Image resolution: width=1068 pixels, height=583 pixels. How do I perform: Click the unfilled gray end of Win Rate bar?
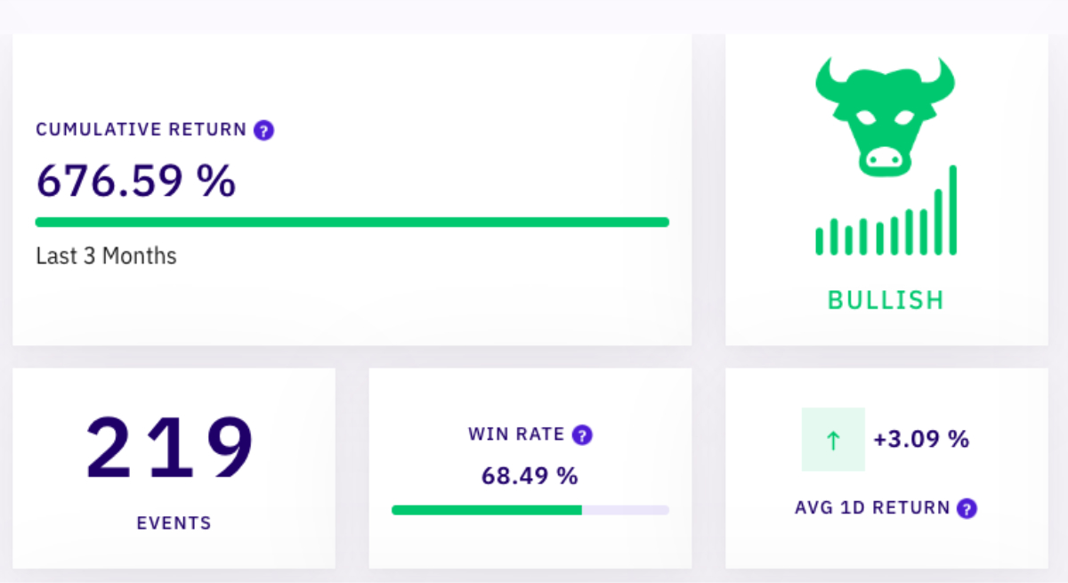click(625, 510)
